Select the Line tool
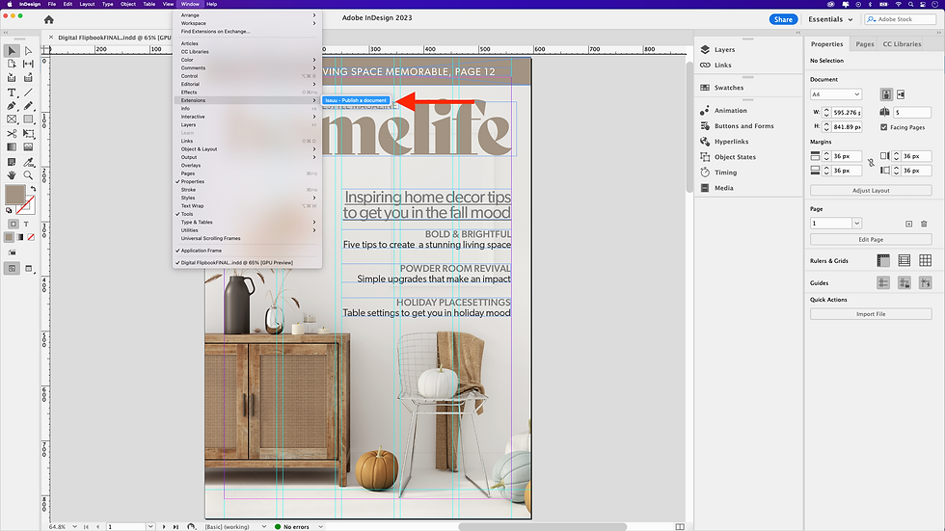The width and height of the screenshot is (945, 531). click(28, 93)
